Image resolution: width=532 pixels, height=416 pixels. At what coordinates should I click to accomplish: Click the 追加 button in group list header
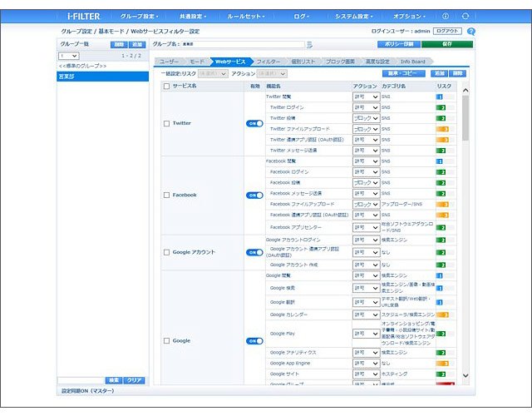tap(137, 45)
